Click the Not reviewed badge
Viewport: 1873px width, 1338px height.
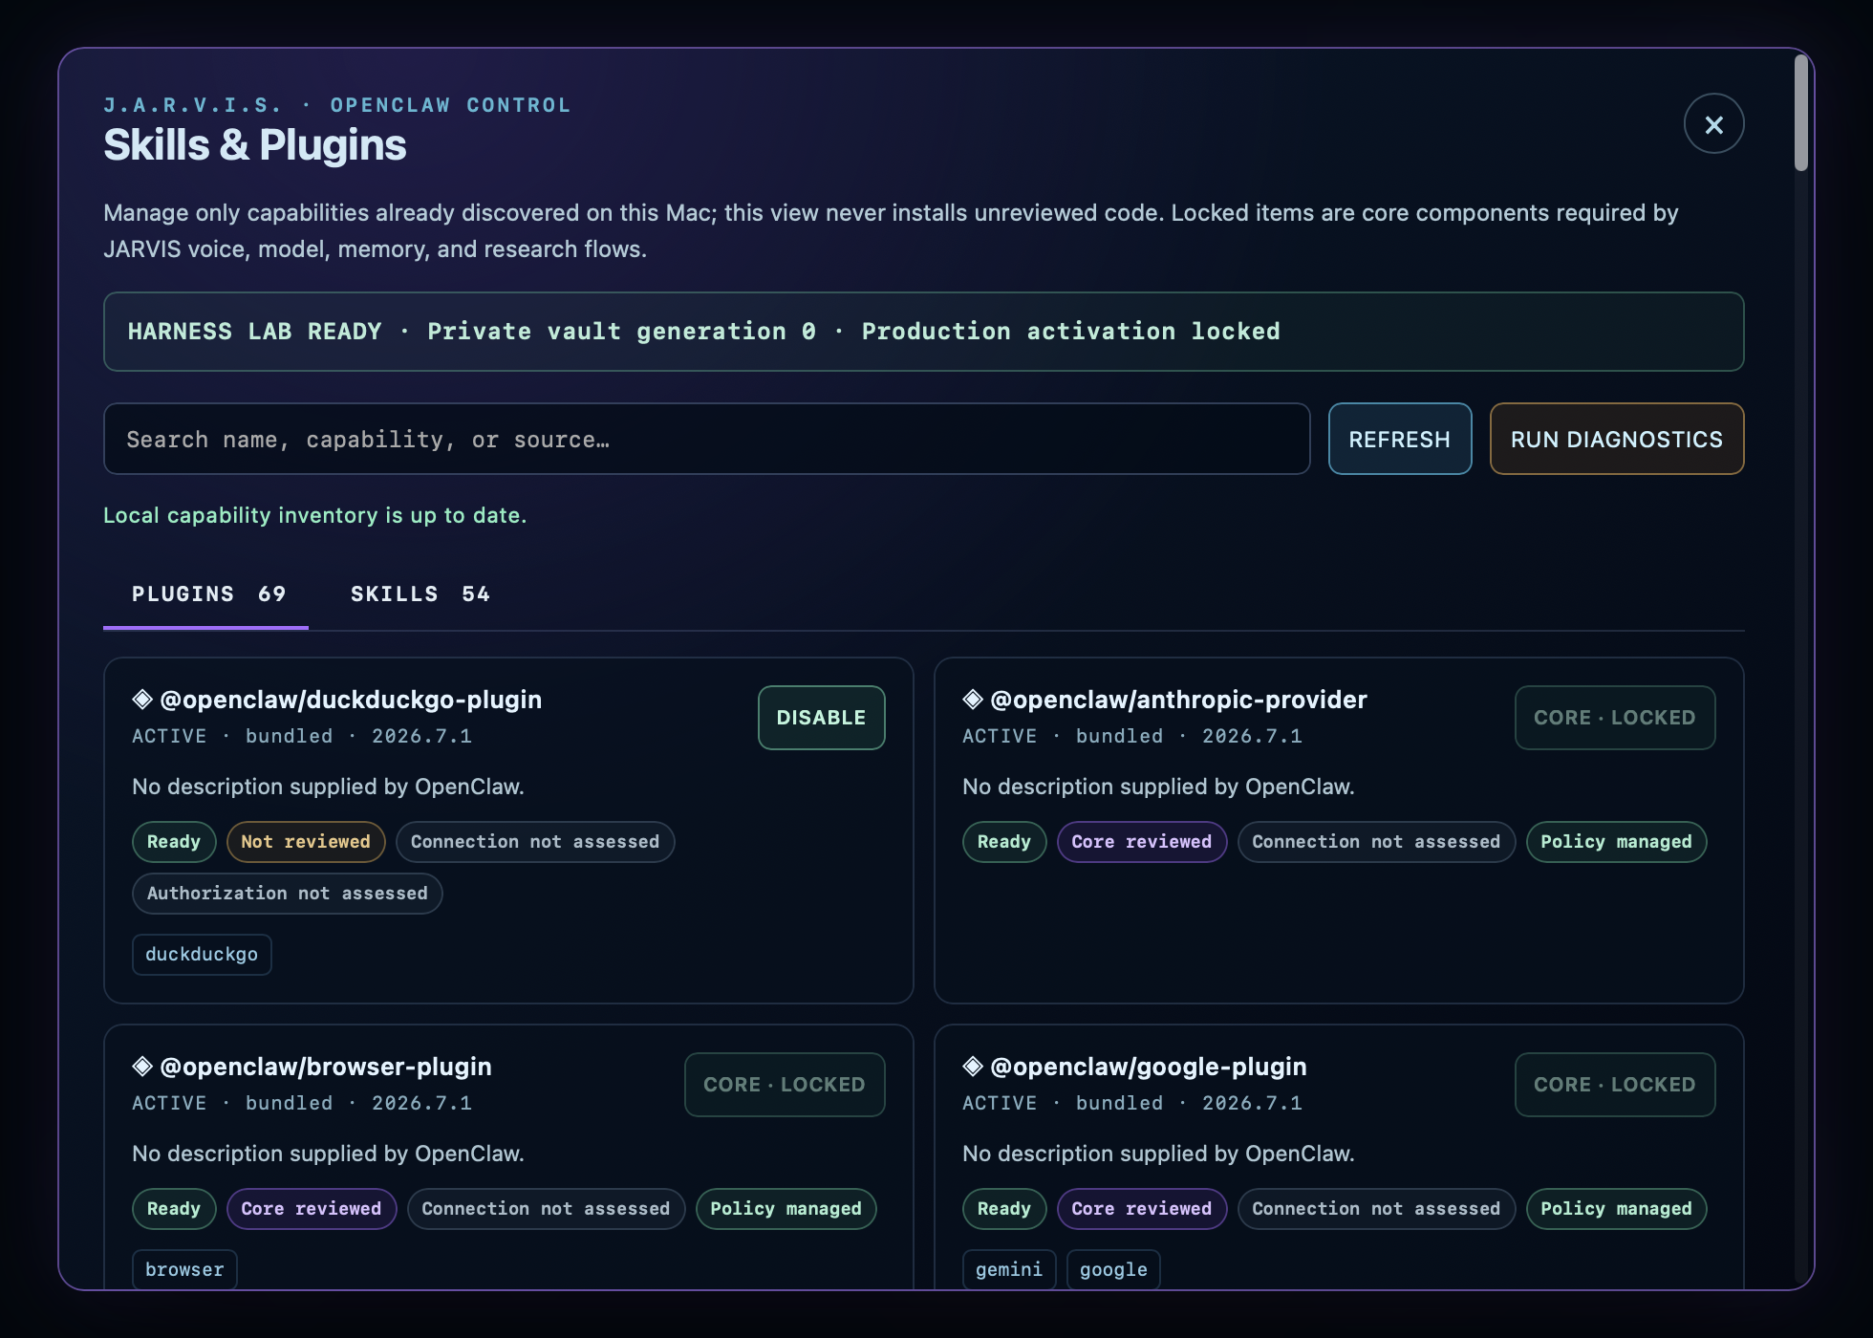(x=306, y=842)
